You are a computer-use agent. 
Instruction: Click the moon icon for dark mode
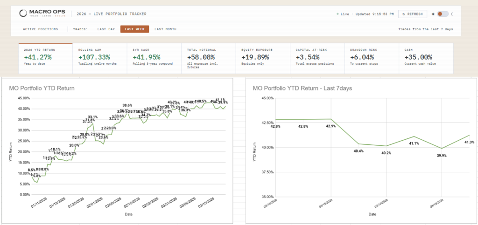pos(452,14)
